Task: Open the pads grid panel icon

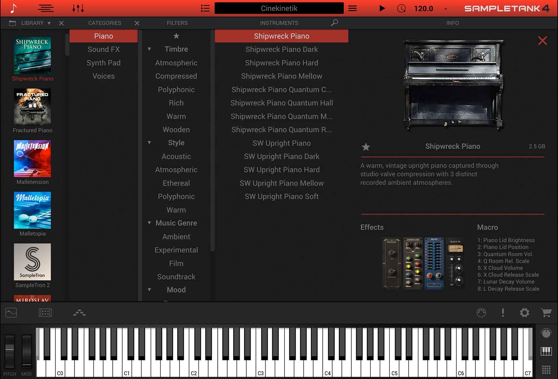Action: (45, 313)
